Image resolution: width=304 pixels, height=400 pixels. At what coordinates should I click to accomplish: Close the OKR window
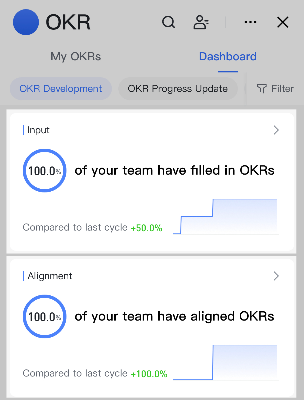click(283, 22)
